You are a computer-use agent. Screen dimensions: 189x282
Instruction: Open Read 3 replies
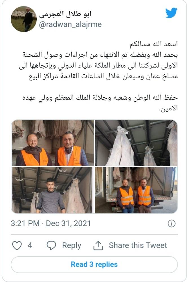point(94,265)
